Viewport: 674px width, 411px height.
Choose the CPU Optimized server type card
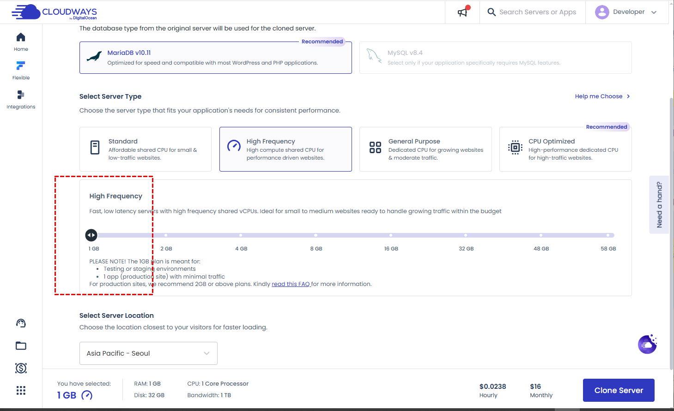pos(565,149)
